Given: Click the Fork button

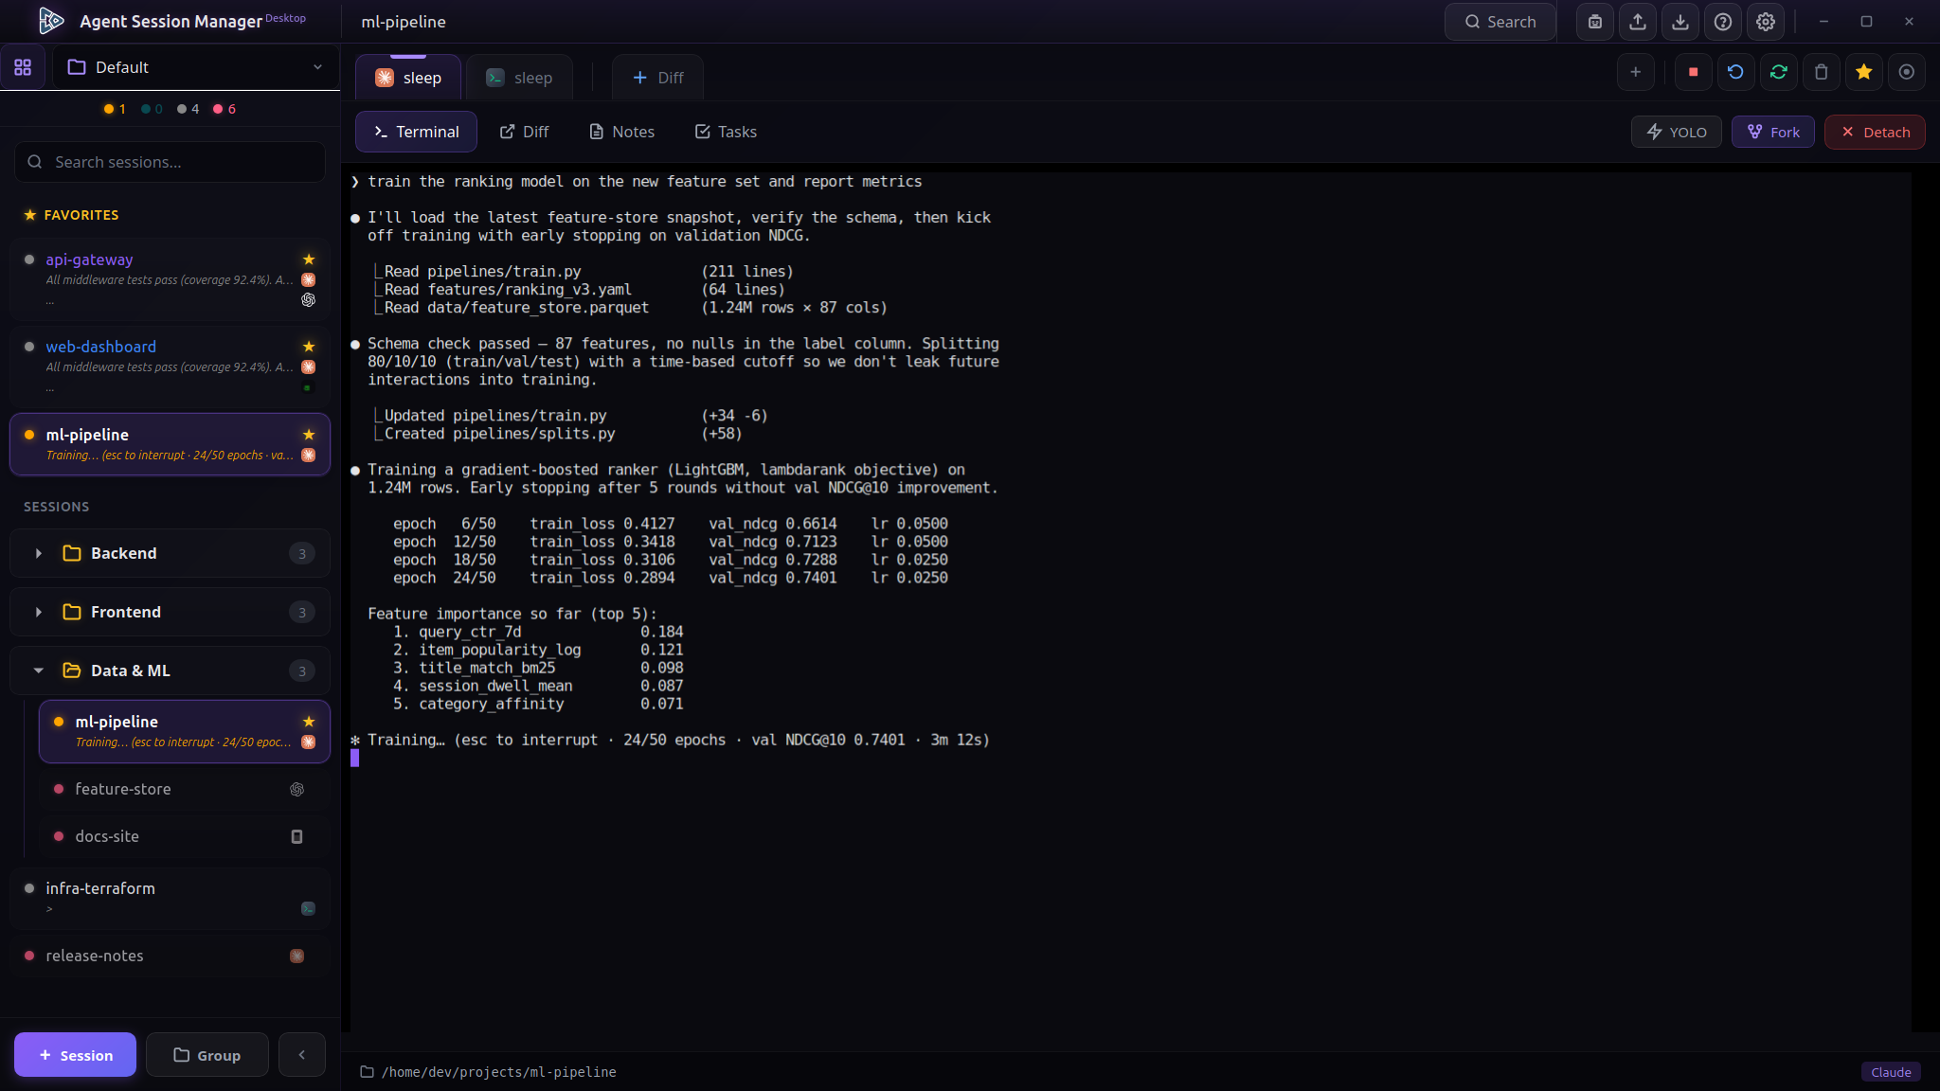Looking at the screenshot, I should [1773, 132].
